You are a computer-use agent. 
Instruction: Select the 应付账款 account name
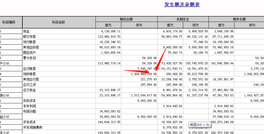point(29,69)
